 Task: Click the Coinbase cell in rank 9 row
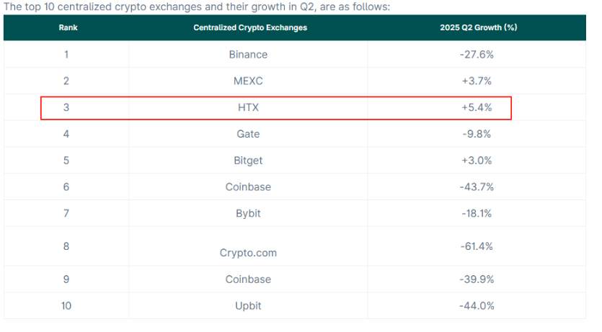[248, 279]
